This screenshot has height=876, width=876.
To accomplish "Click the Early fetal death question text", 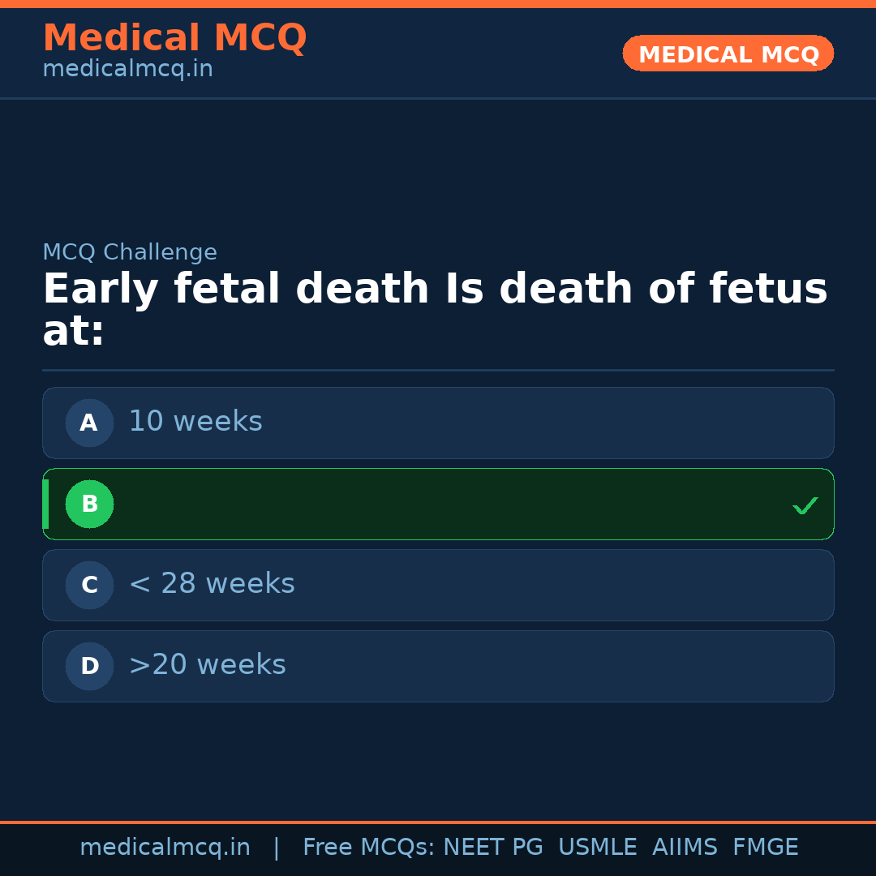I will (x=435, y=290).
